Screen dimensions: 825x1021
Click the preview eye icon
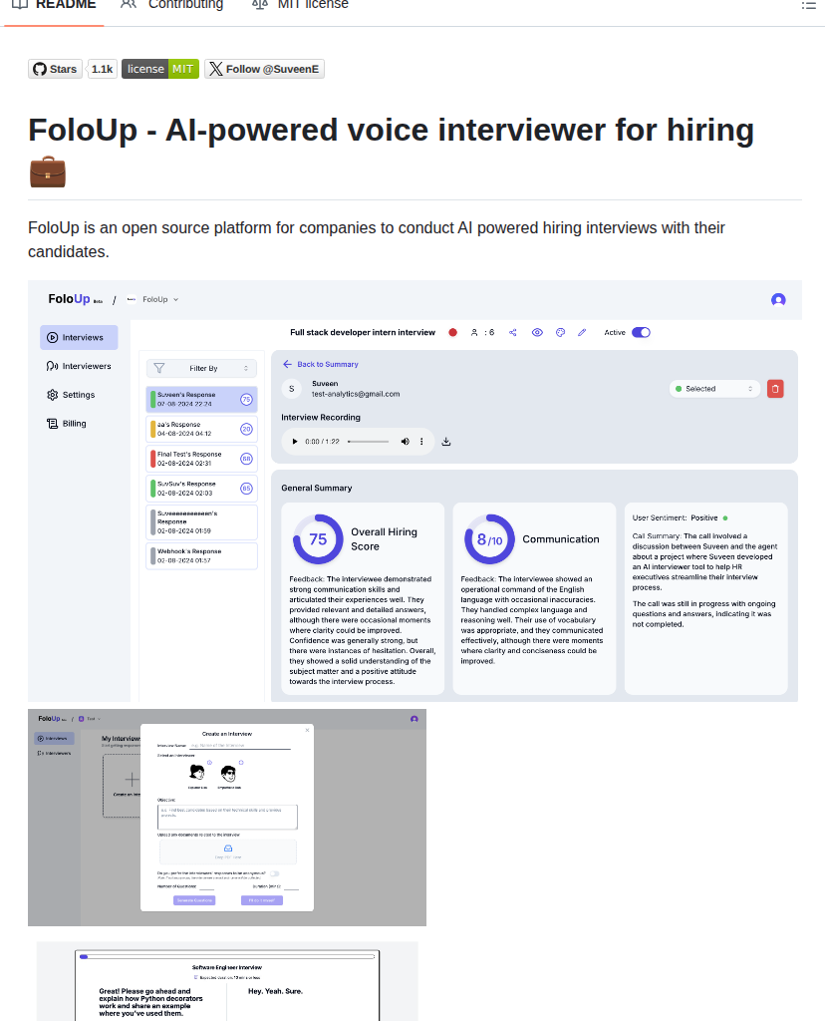pyautogui.click(x=537, y=333)
